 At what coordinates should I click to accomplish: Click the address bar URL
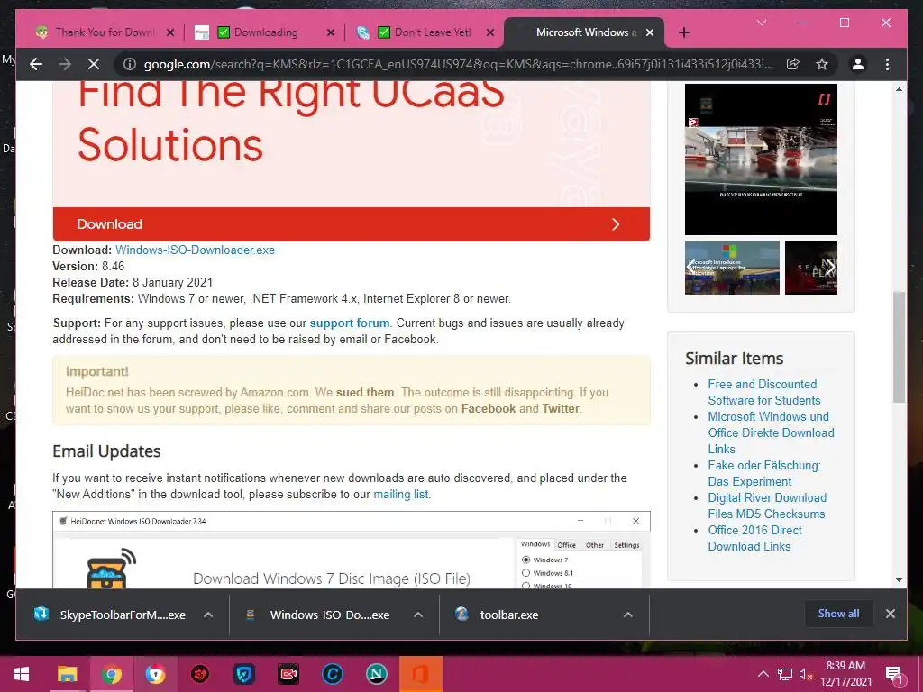coord(459,64)
